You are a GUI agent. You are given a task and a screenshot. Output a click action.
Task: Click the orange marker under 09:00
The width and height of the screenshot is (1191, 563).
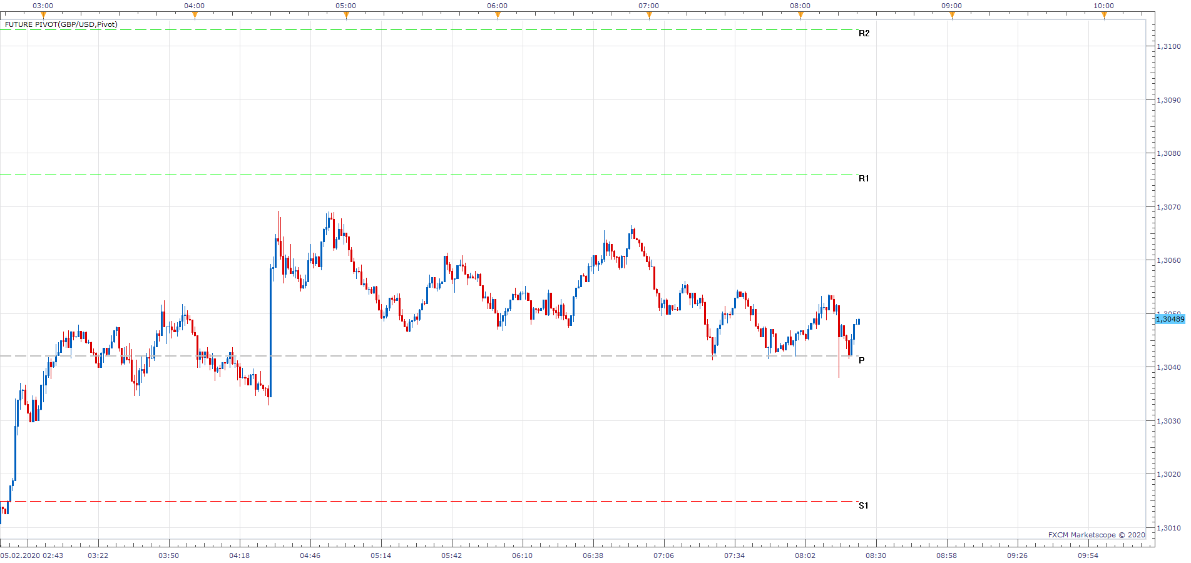point(952,16)
